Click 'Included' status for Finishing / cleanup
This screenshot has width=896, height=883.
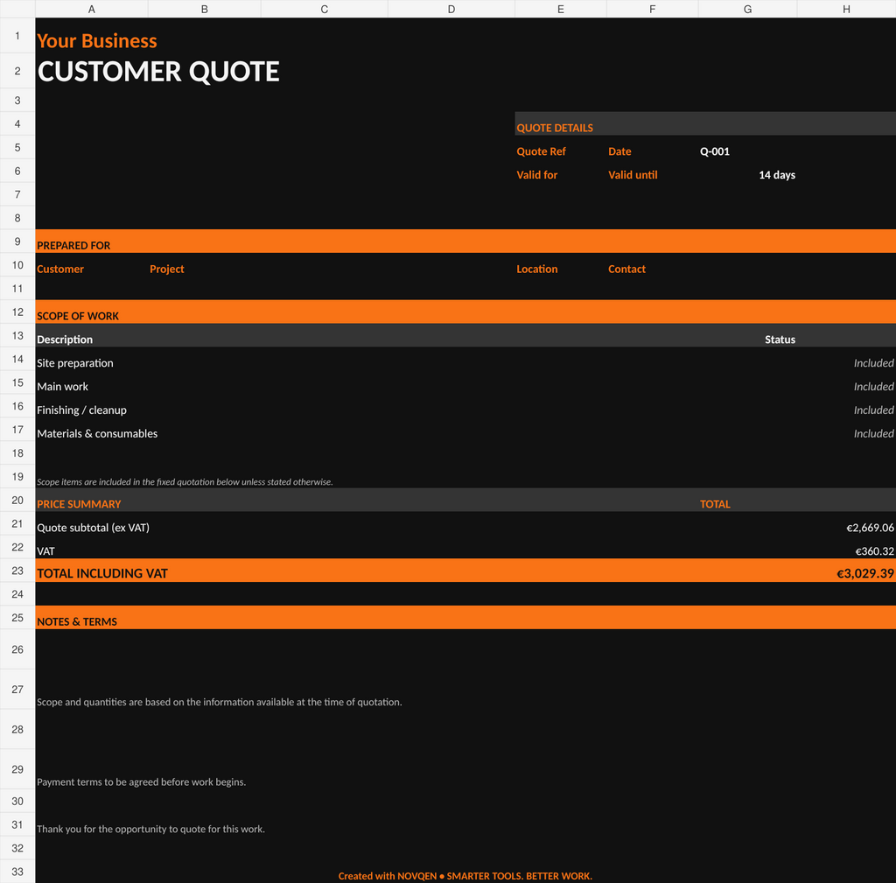(874, 410)
